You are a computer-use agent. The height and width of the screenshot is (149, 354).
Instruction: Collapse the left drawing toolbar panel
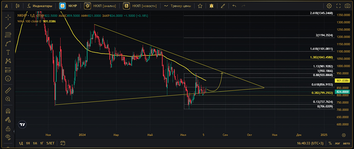(x=14, y=131)
